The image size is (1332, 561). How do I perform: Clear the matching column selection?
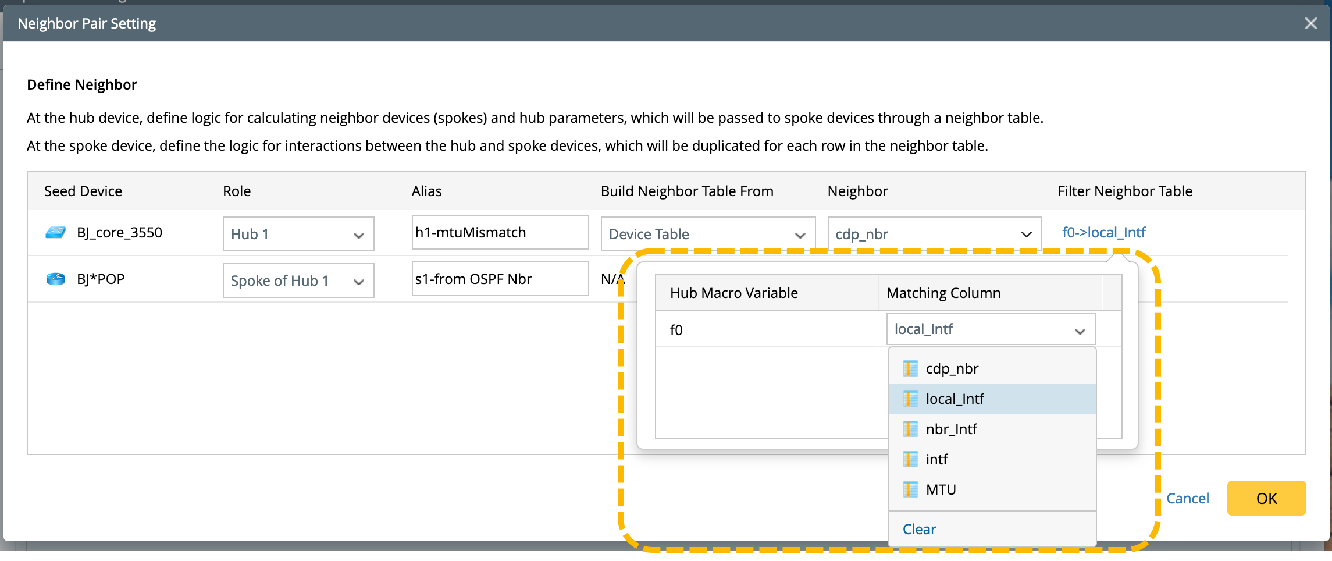(x=919, y=529)
